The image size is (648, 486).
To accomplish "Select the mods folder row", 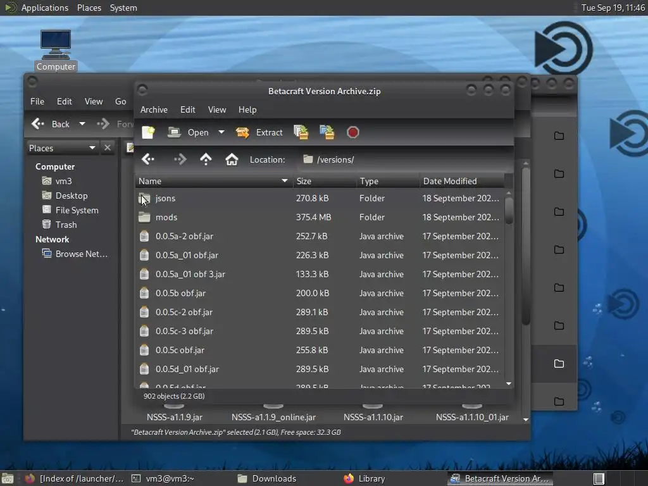I will (x=320, y=218).
